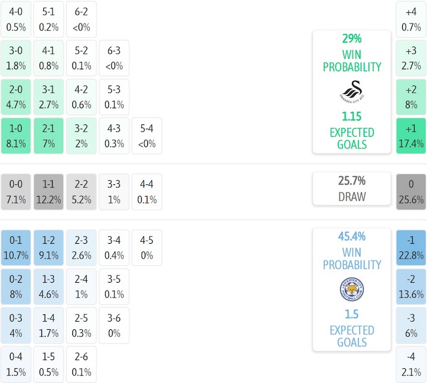Select the 1-1 draw score cell
The image size is (427, 383).
[49, 192]
